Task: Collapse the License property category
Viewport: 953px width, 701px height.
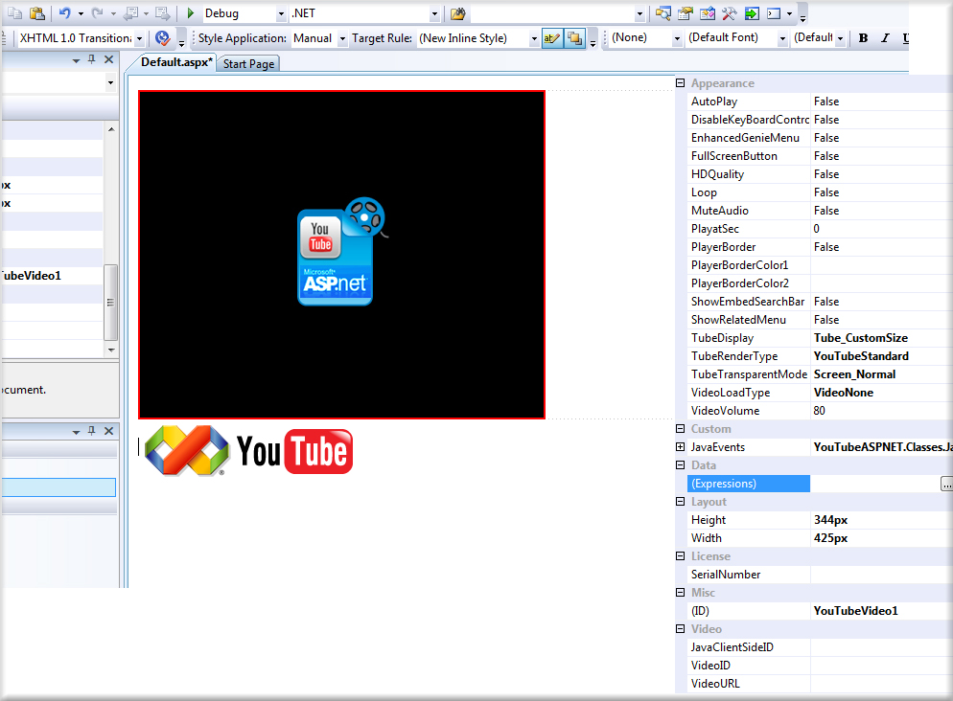Action: (680, 556)
